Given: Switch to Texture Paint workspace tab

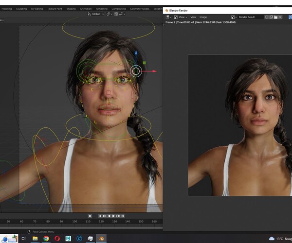Looking at the screenshot, I should click(x=55, y=9).
